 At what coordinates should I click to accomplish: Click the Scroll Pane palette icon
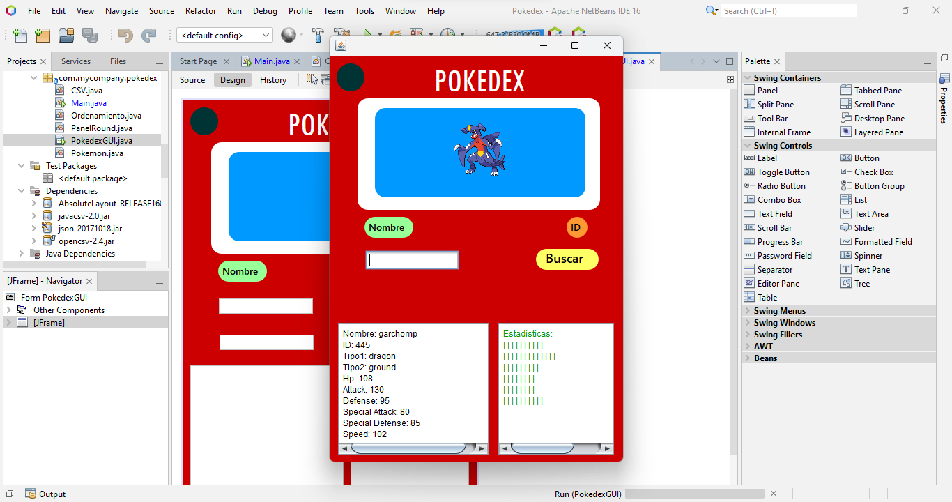(846, 104)
